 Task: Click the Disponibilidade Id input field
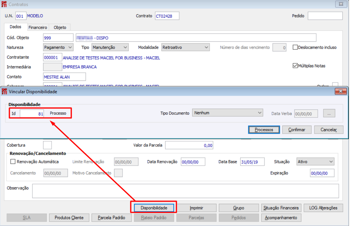(32, 114)
